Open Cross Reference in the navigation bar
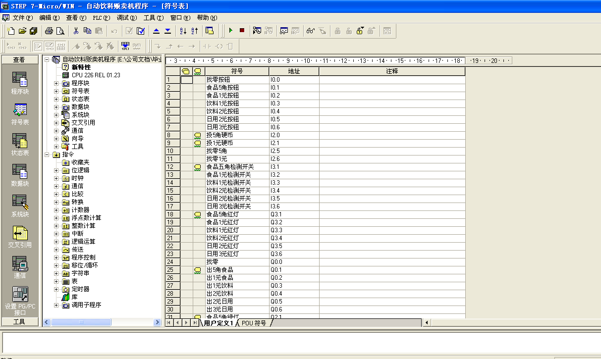601x359 pixels. click(x=20, y=237)
